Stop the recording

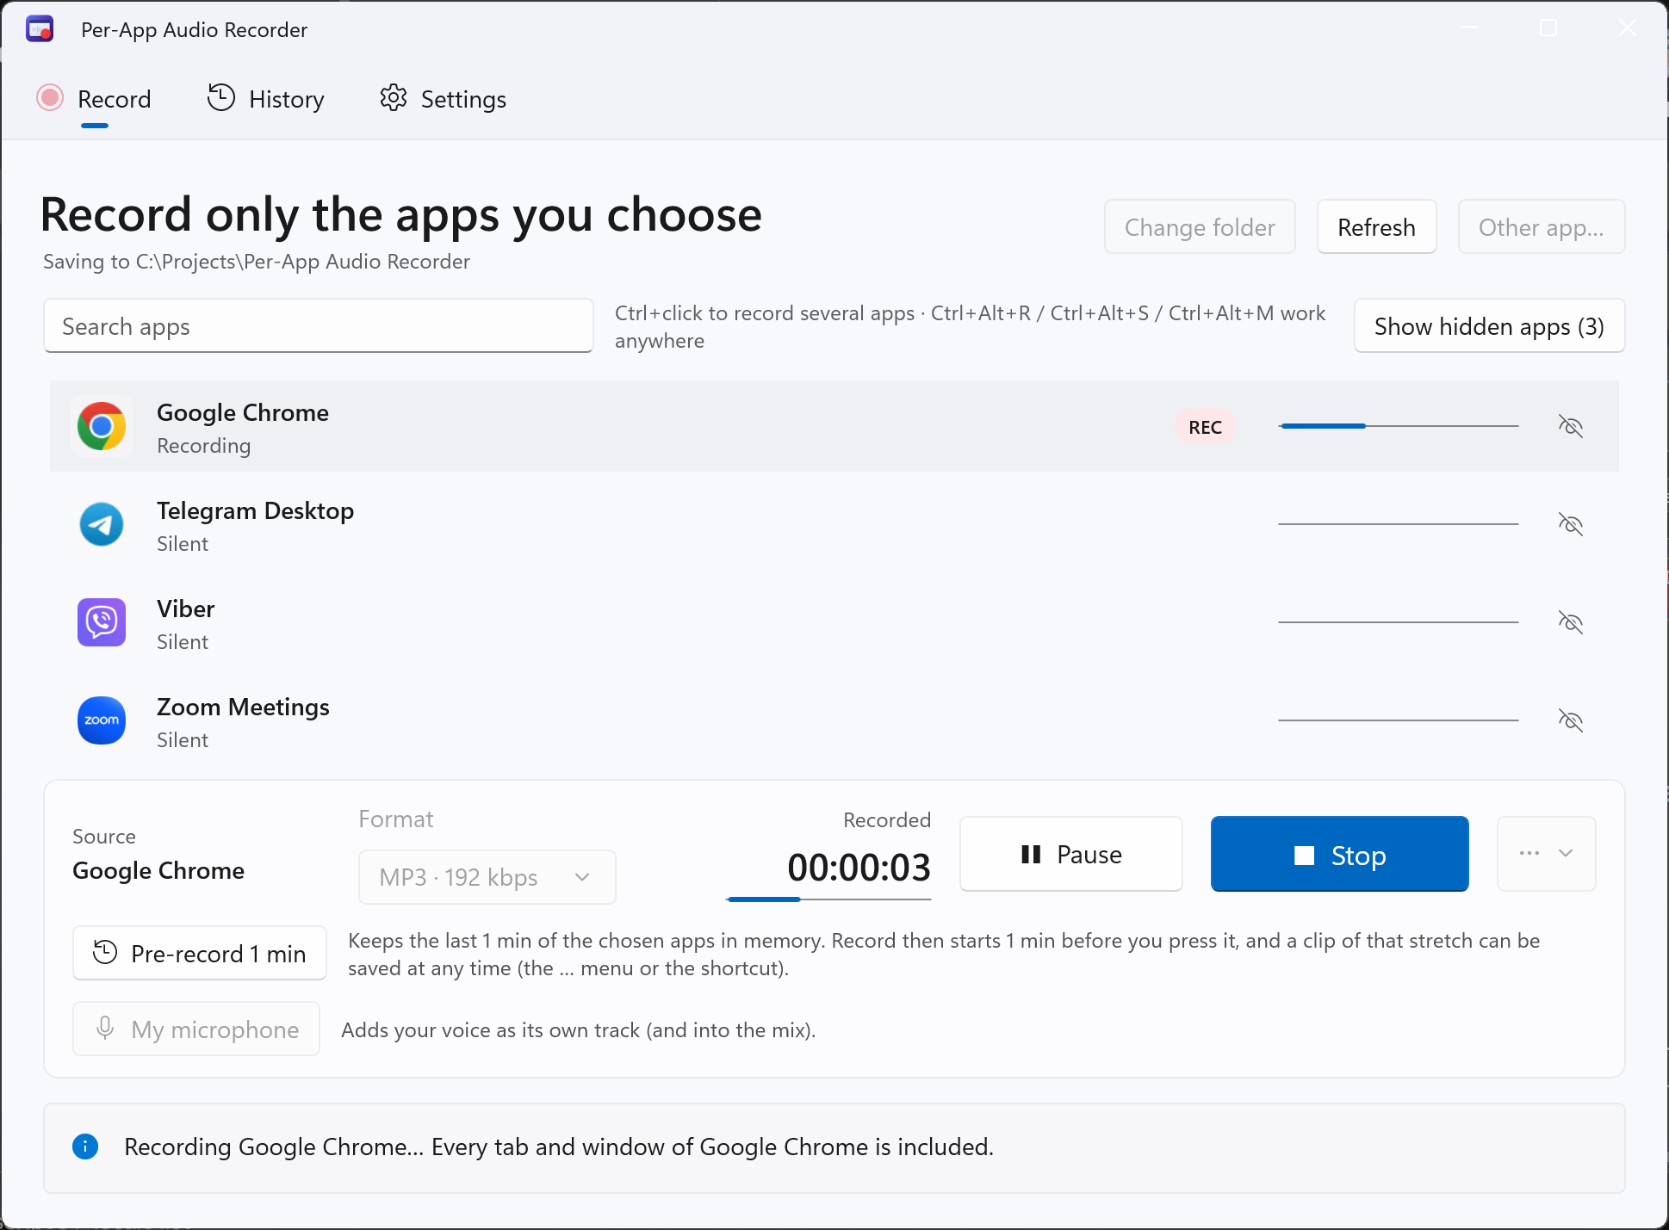point(1339,854)
